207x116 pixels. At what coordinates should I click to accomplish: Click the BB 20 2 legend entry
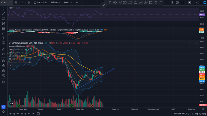click(x=20, y=59)
